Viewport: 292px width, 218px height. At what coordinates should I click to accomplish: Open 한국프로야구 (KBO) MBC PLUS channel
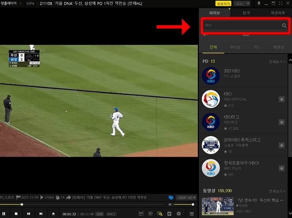243,168
